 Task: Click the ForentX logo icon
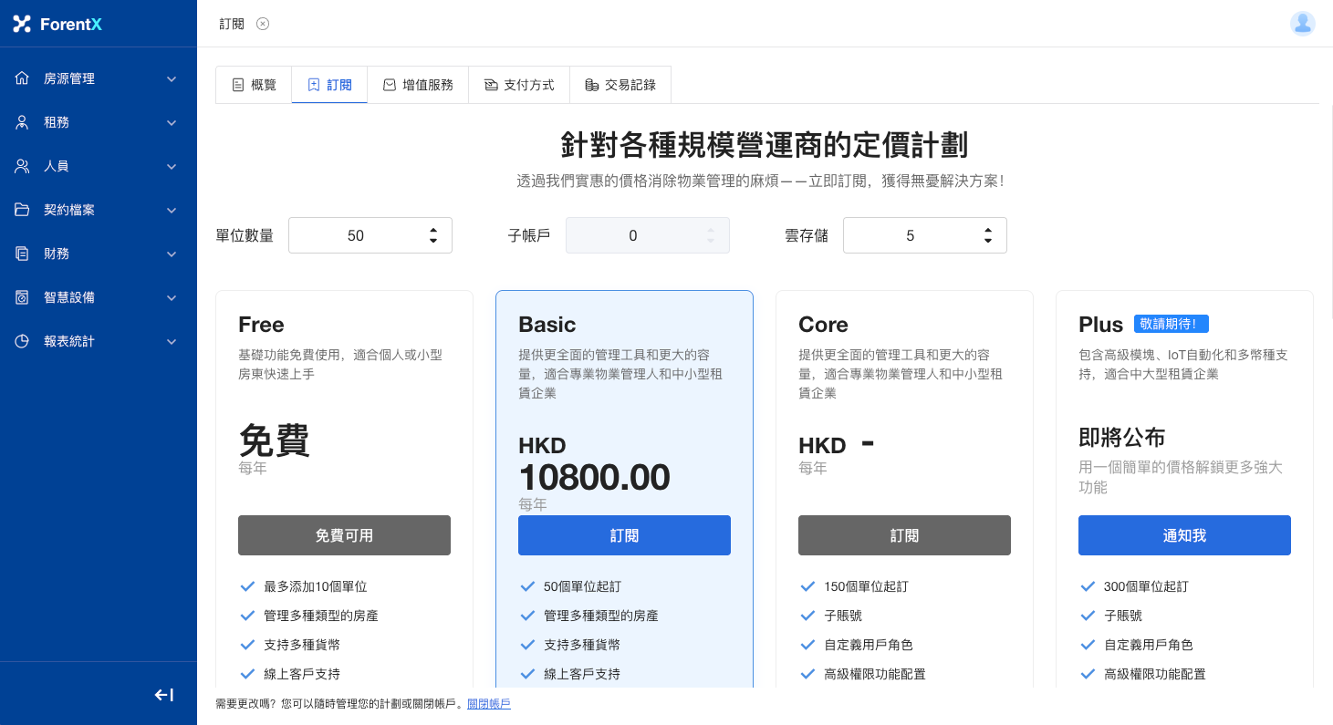pyautogui.click(x=22, y=24)
